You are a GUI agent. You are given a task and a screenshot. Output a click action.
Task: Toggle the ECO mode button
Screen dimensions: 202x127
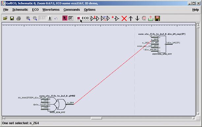point(83,18)
